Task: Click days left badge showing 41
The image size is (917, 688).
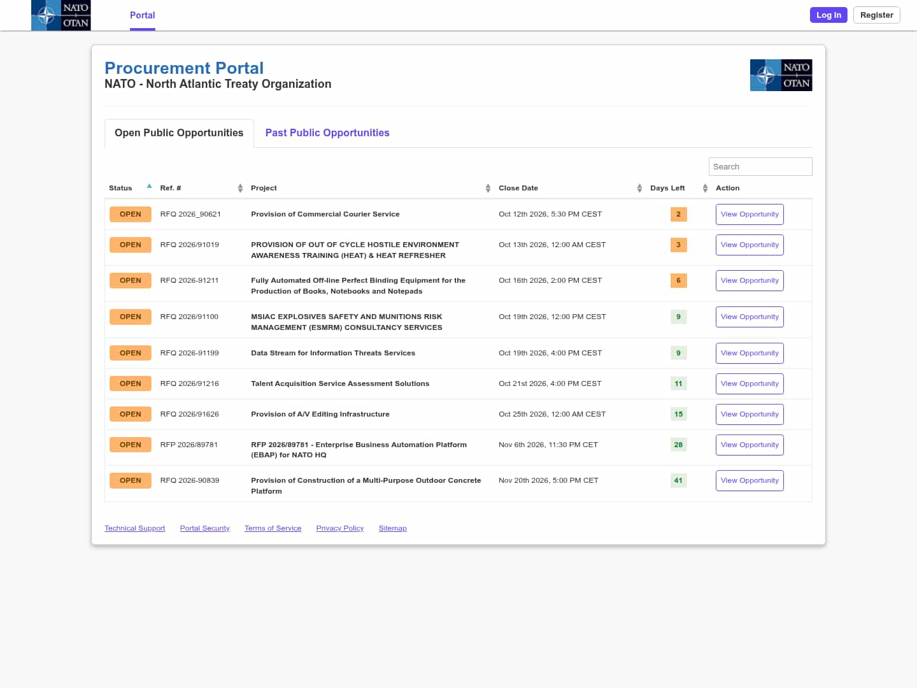Action: coord(678,480)
